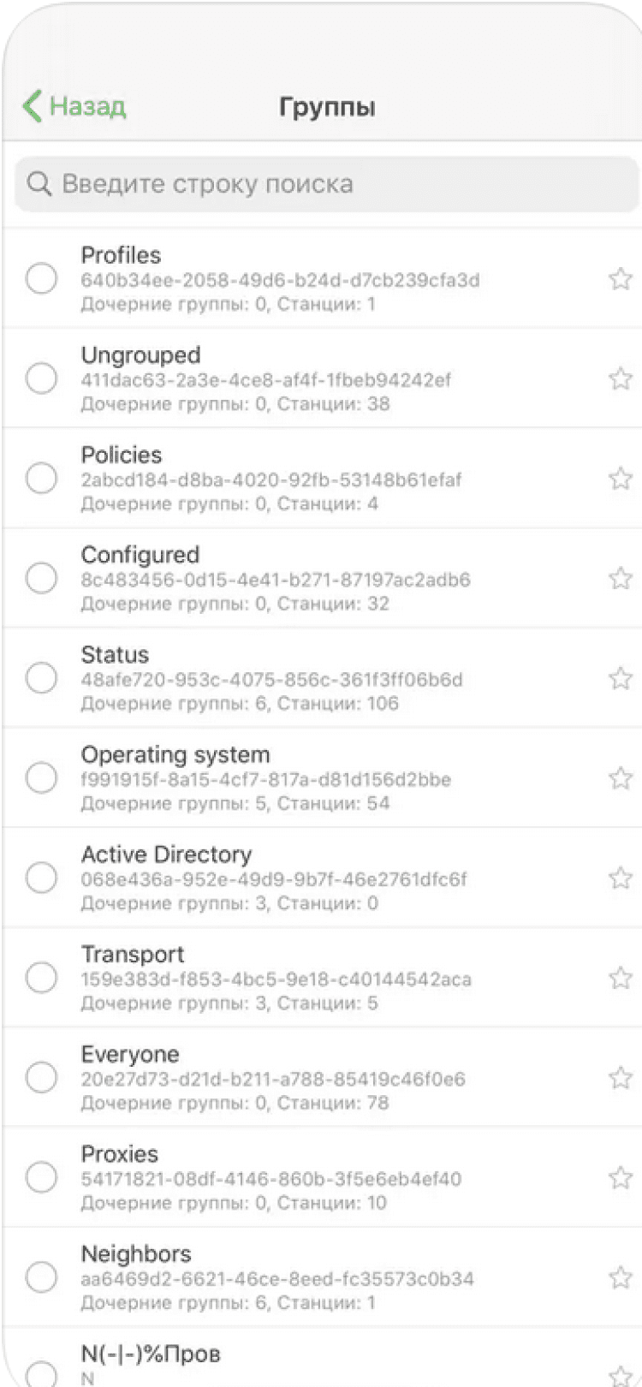
Task: Favorite the Active Directory group
Action: coord(620,878)
